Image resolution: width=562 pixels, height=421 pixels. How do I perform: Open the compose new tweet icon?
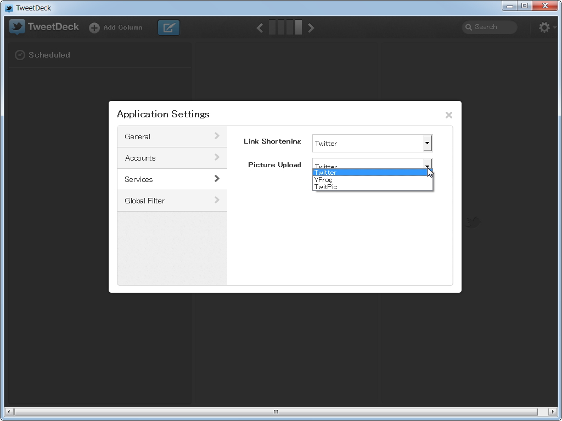(x=168, y=27)
